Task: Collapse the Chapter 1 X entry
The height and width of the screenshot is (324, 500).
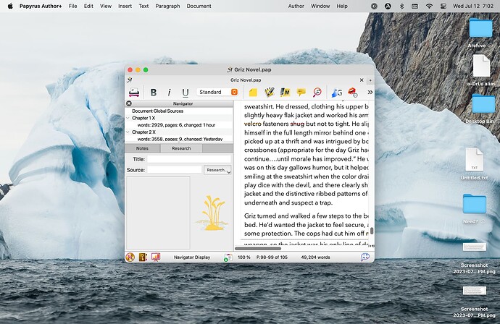Action: (x=128, y=118)
